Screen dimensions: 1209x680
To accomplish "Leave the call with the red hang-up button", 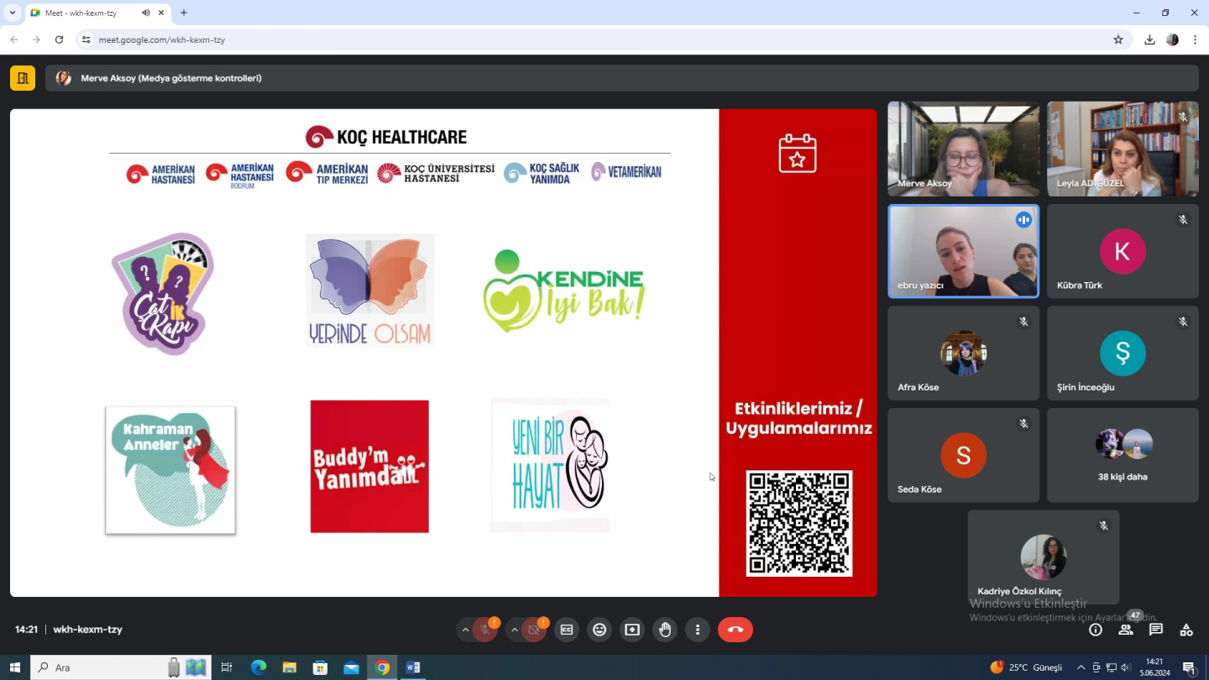I will 735,630.
